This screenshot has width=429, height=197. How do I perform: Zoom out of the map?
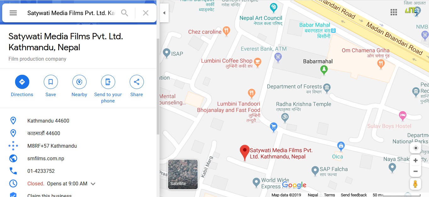click(x=415, y=171)
